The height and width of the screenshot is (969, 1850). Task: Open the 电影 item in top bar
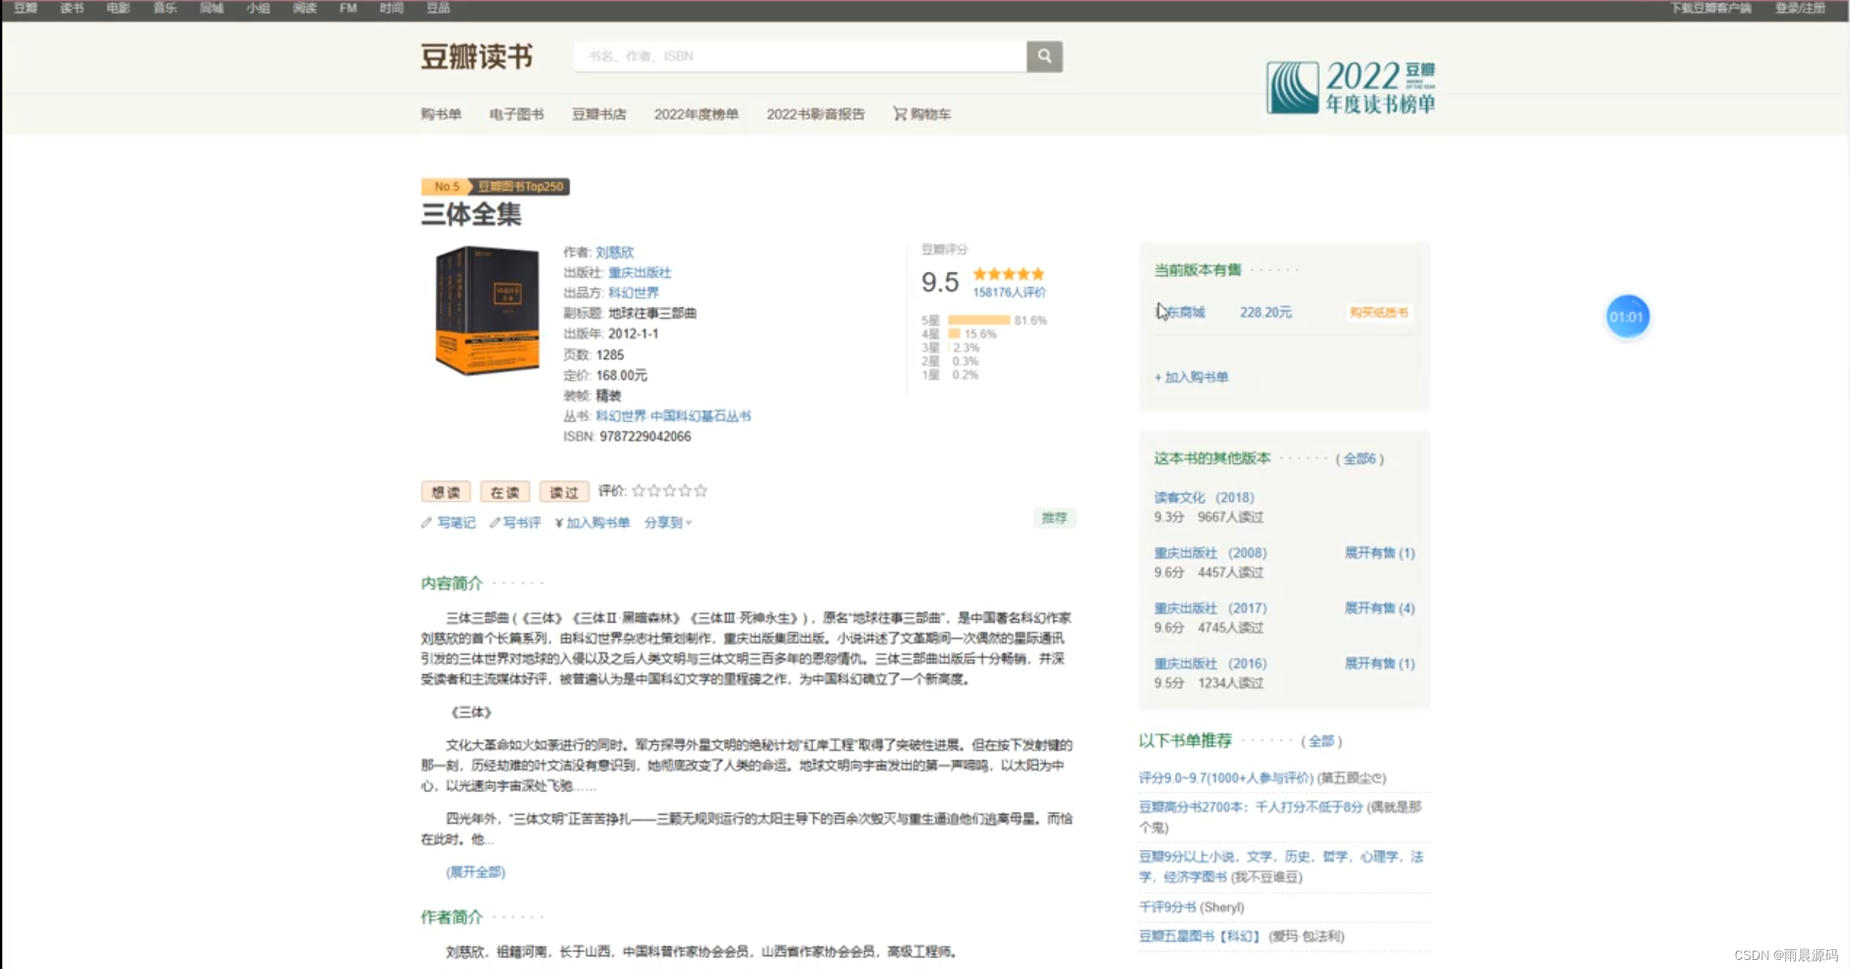(118, 8)
